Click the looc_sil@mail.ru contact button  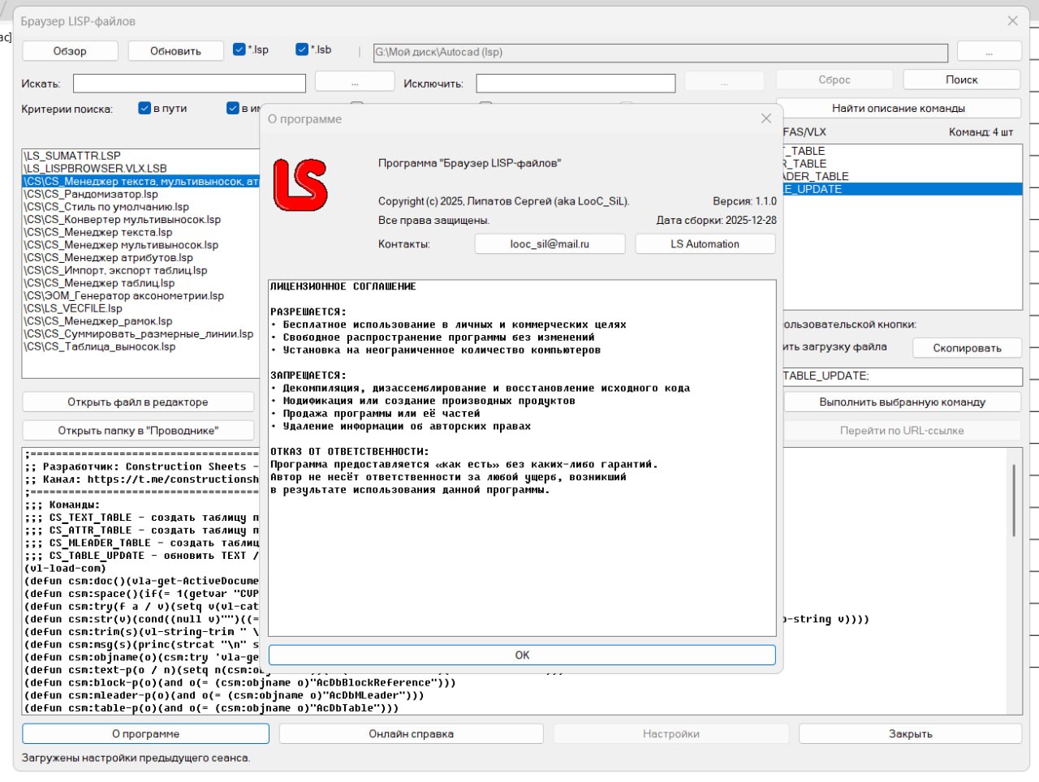coord(550,244)
